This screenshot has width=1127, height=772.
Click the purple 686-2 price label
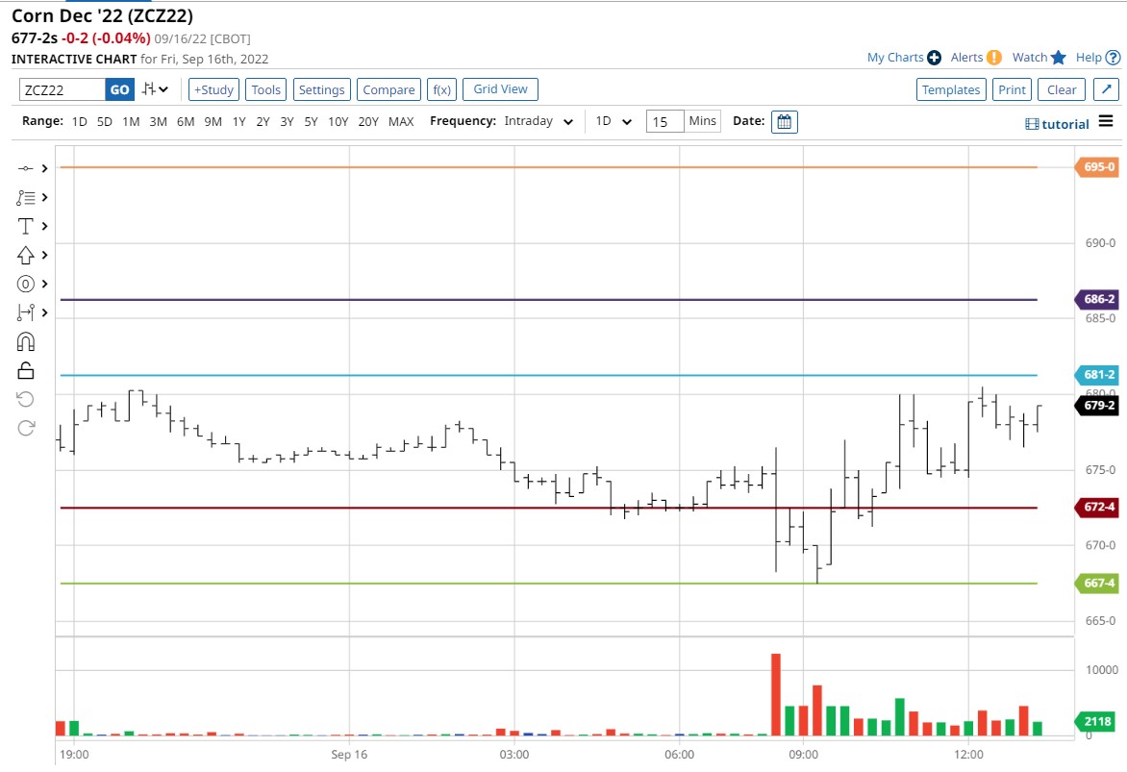pos(1097,299)
